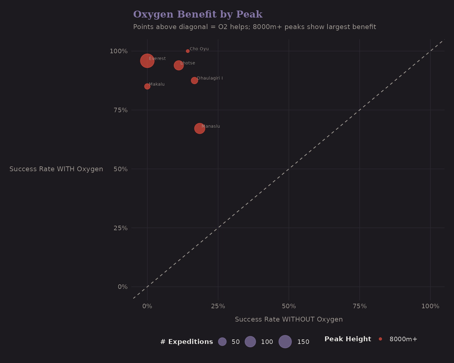Click the "Success Rate WITH Oxygen" axis label
The width and height of the screenshot is (454, 363).
pos(56,169)
